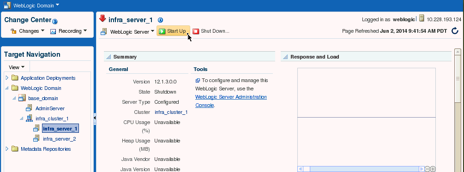Screen dimensions: 464x172
Task: Collapse the base_domain tree node
Action: click(x=14, y=98)
